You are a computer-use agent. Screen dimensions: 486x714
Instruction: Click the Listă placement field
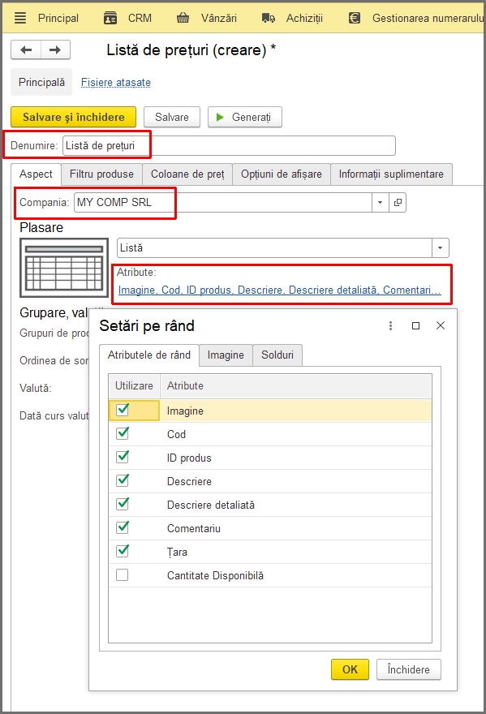tap(275, 248)
